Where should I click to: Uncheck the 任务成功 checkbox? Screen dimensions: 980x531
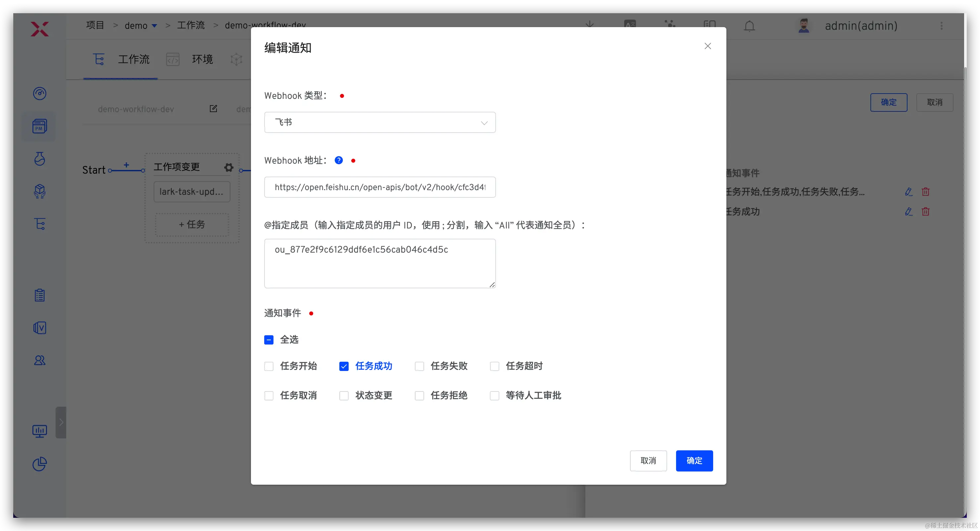click(x=344, y=366)
